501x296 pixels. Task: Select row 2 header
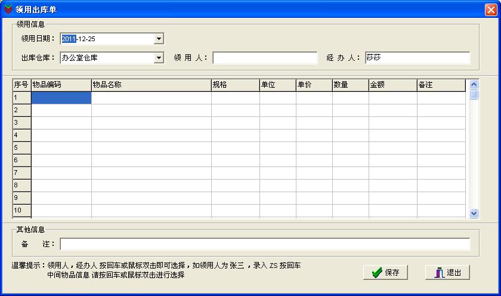[21, 110]
